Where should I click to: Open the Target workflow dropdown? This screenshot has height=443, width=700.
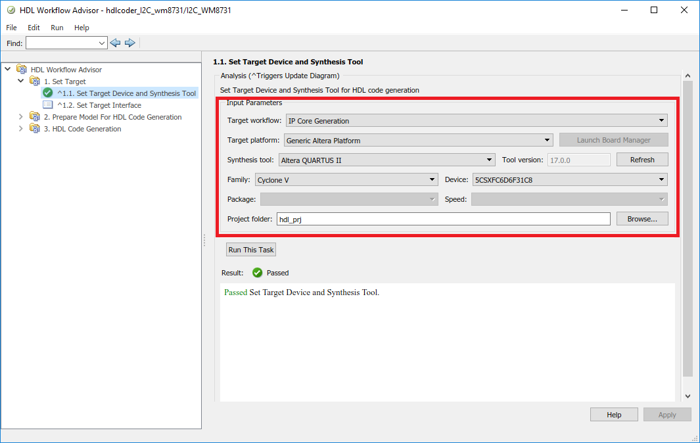pos(477,120)
